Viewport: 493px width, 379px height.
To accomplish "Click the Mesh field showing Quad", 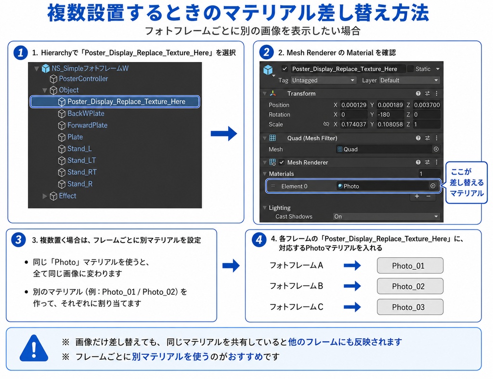I will 384,150.
